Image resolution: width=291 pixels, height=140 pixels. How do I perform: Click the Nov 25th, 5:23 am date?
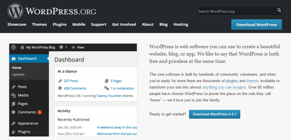coord(71,134)
